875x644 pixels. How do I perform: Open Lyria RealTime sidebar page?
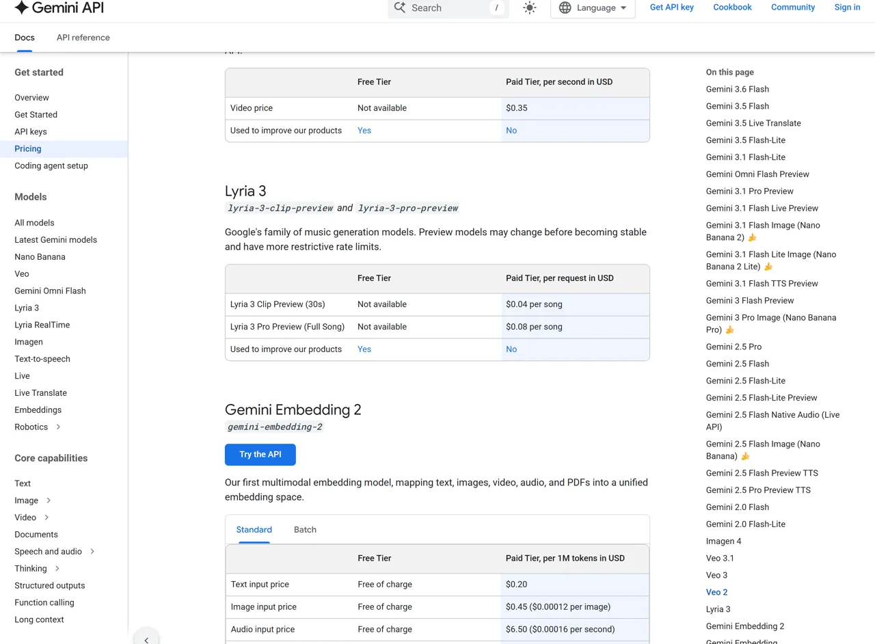click(x=42, y=325)
